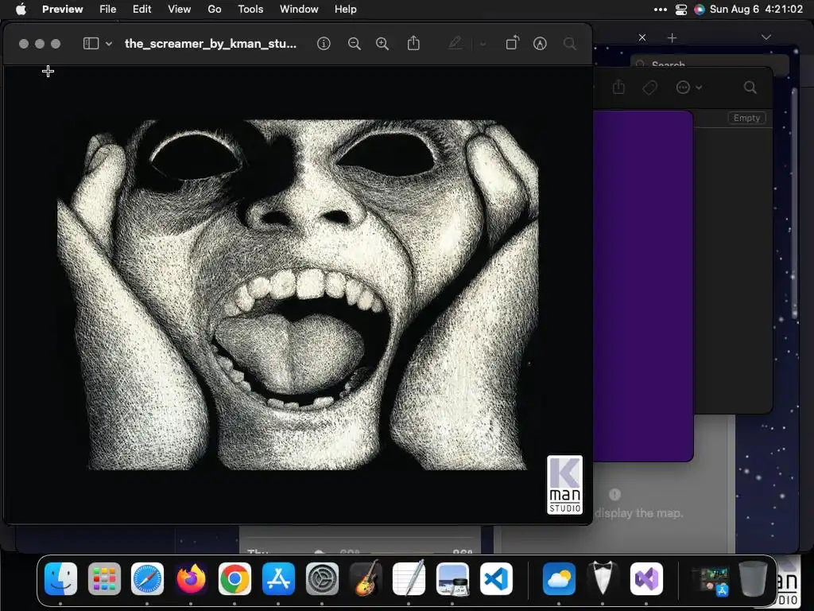Close the tab in the background window
Viewport: 814px width, 611px height.
[642, 37]
